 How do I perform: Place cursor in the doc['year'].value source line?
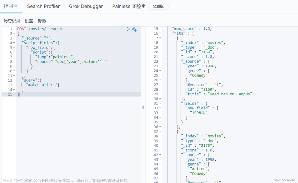coord(72,62)
